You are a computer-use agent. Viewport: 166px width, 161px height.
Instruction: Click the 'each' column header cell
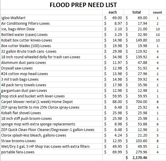point(113,12)
